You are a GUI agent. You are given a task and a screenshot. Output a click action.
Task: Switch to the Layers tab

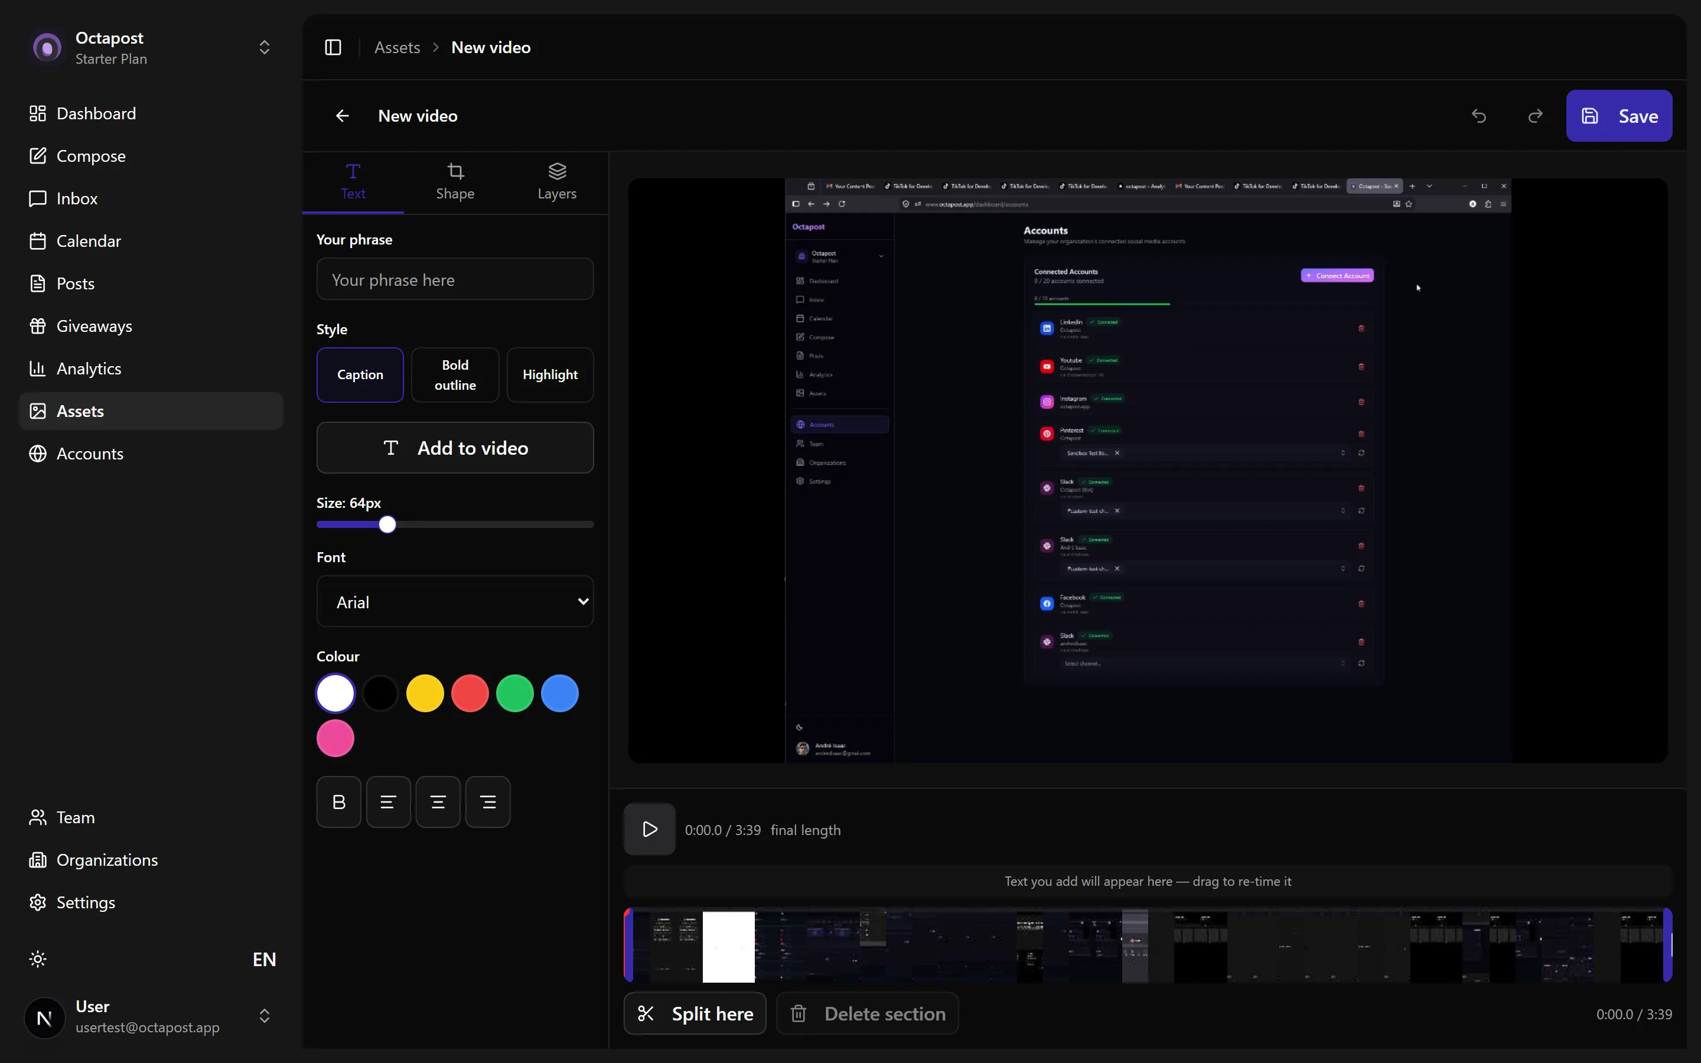(x=557, y=182)
